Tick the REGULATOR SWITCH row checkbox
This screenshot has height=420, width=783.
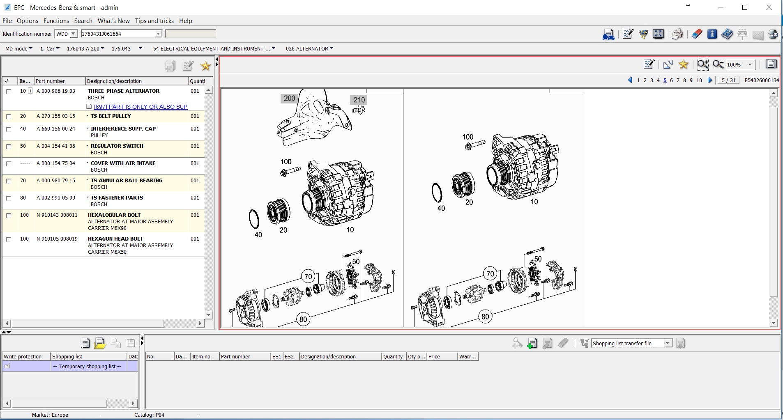[x=9, y=147]
